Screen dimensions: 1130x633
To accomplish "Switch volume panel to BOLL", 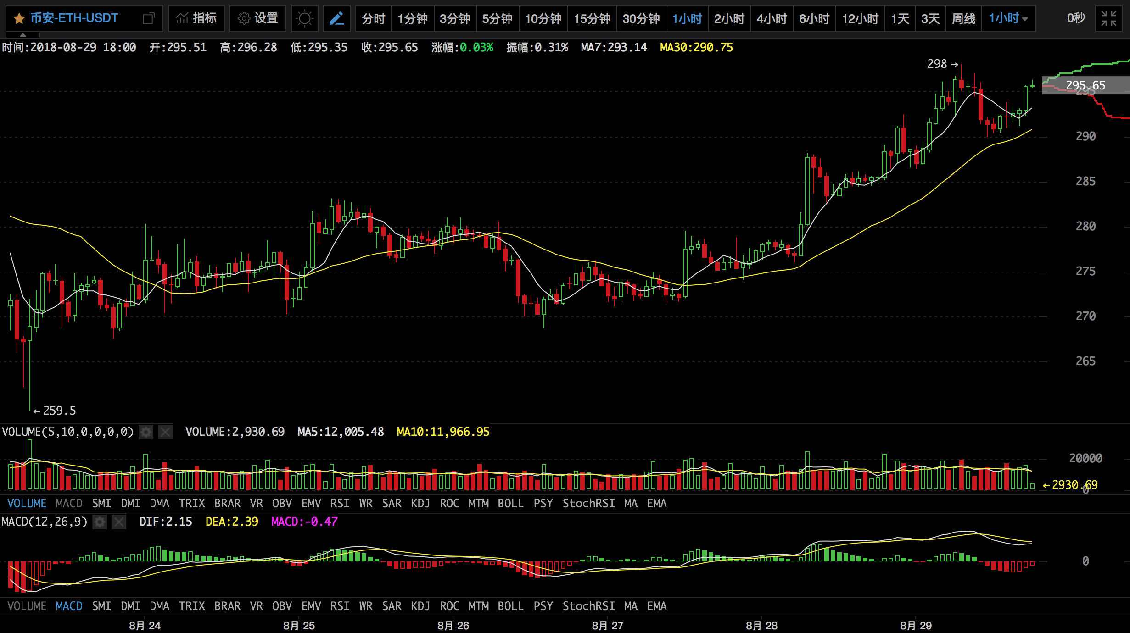I will click(510, 503).
